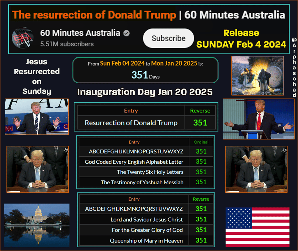
Task: Click the 60 Minutes Australia channel avatar
Action: tap(23, 38)
